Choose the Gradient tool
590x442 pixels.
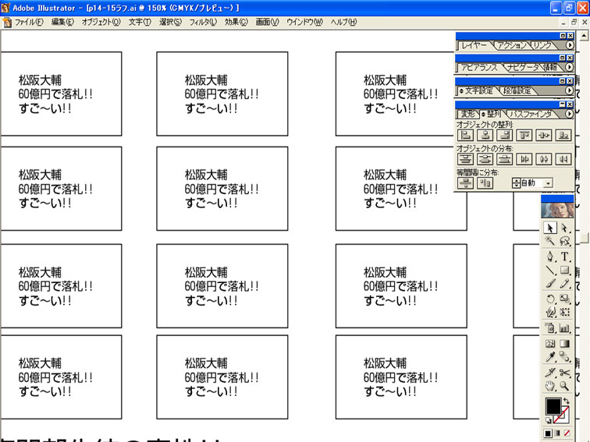click(564, 344)
